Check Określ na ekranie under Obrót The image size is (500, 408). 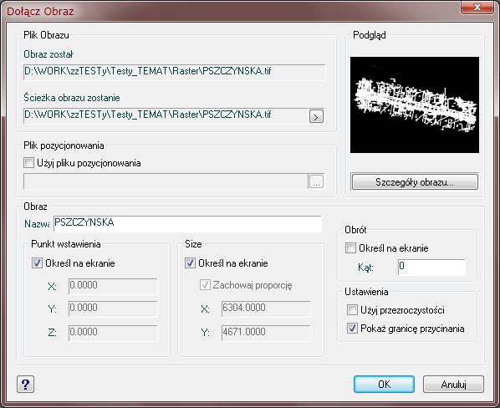pos(350,247)
